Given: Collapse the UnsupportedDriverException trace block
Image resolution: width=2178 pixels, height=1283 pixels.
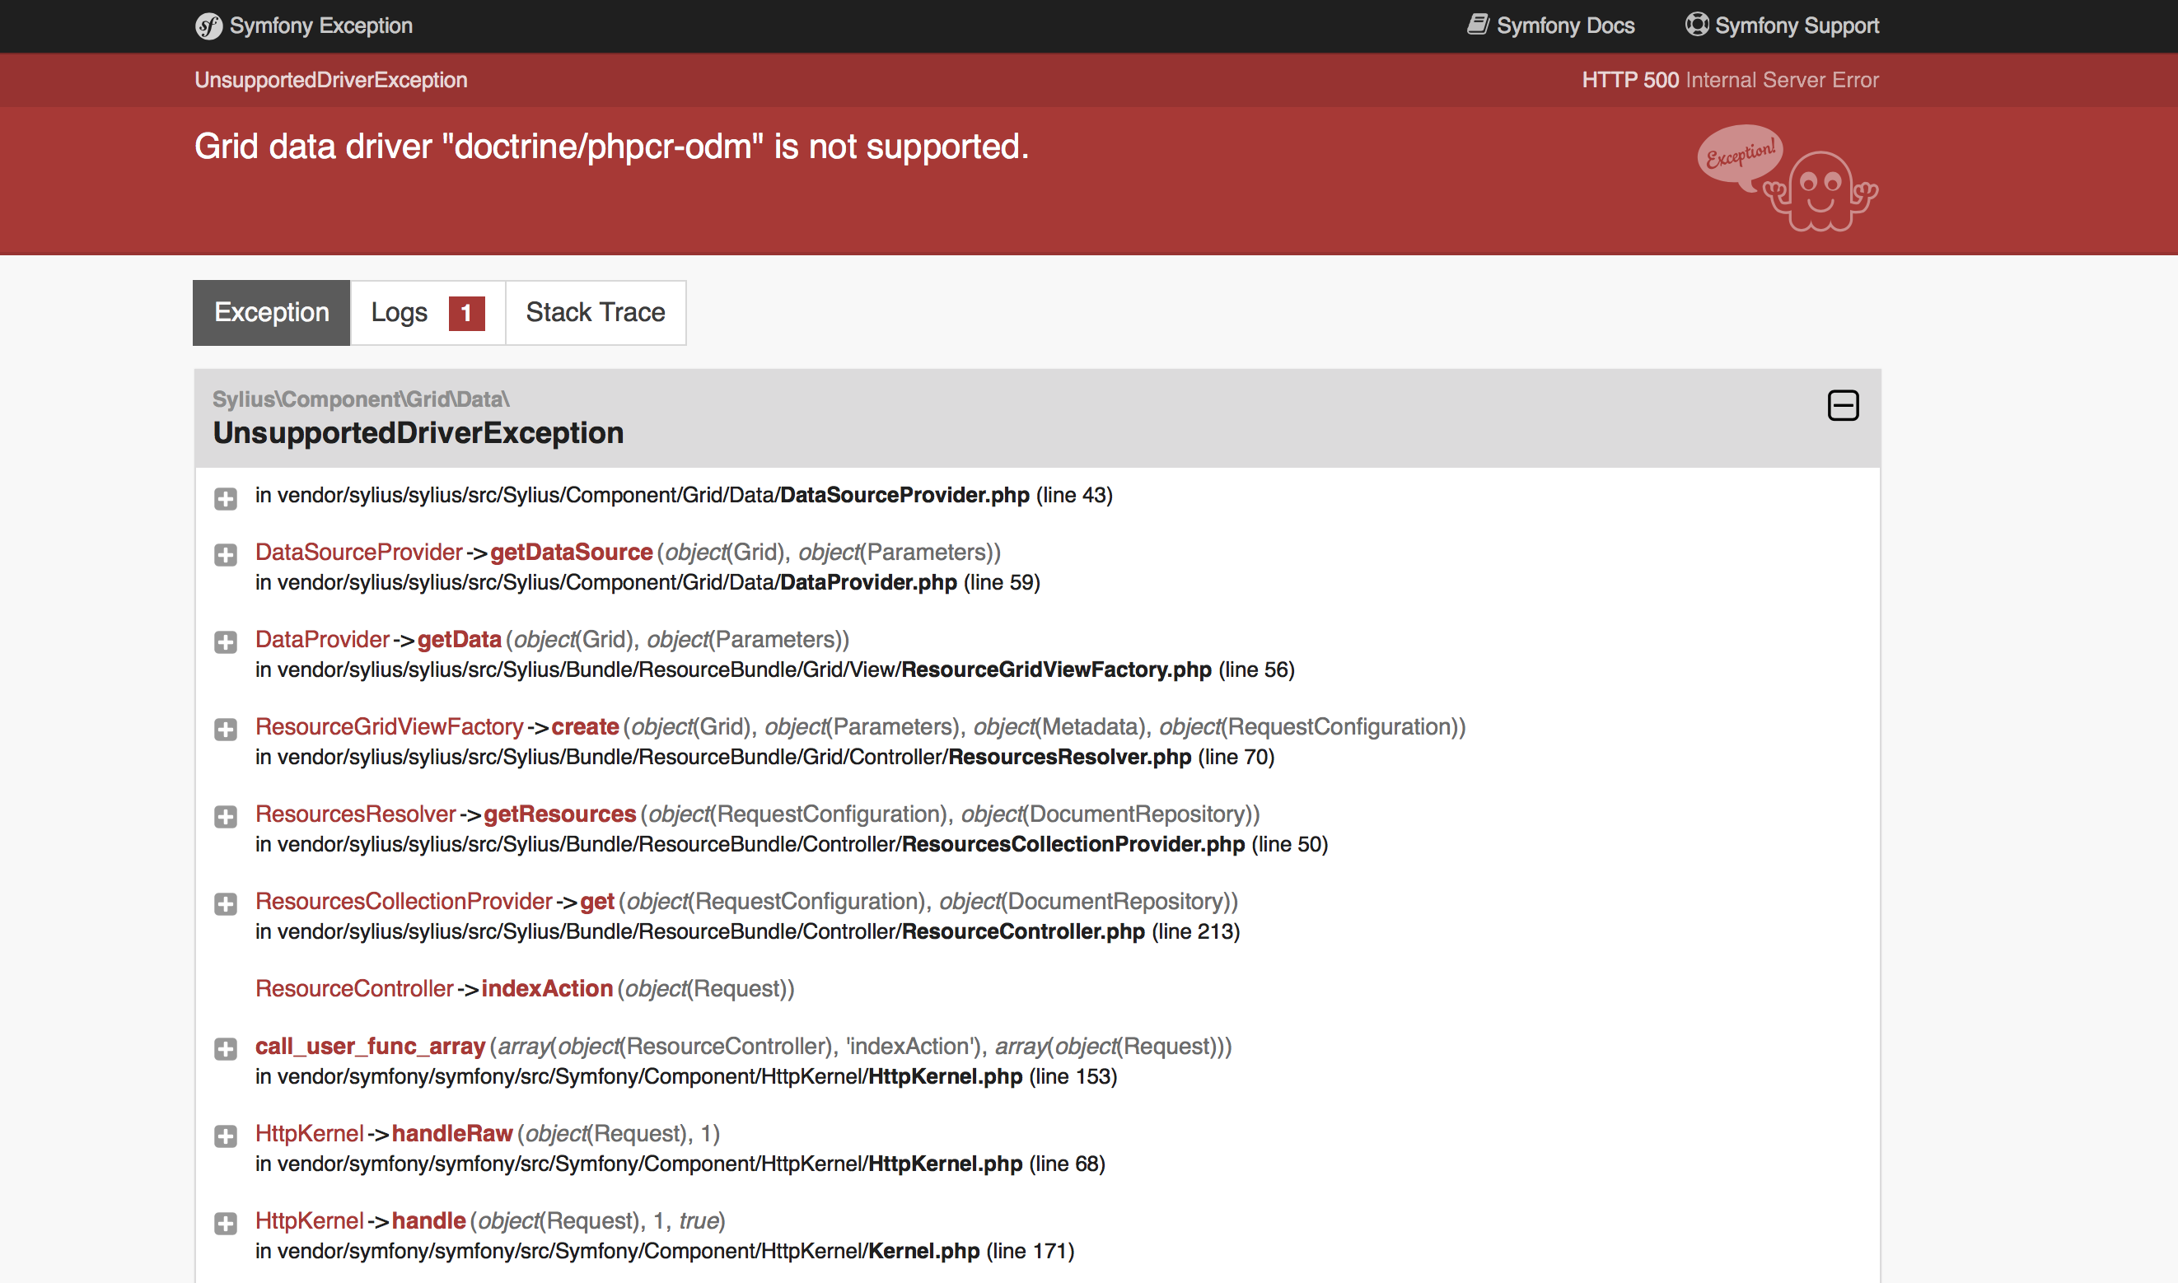Looking at the screenshot, I should click(1843, 405).
